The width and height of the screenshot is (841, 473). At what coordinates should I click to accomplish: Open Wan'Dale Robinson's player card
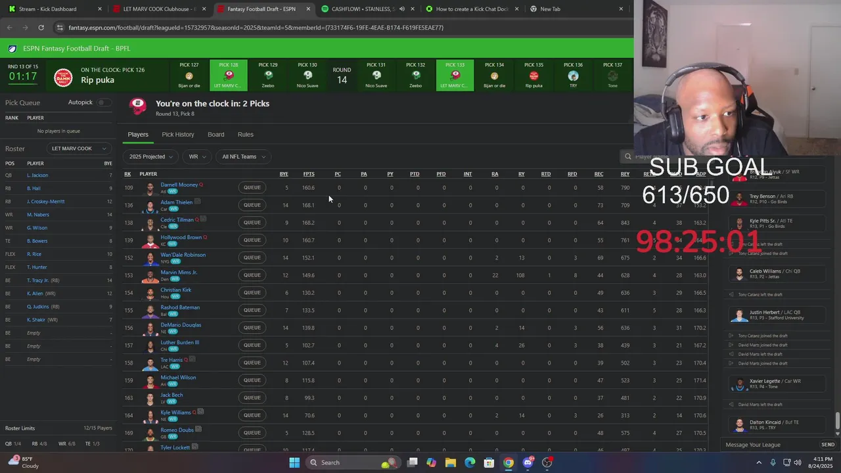tap(183, 255)
